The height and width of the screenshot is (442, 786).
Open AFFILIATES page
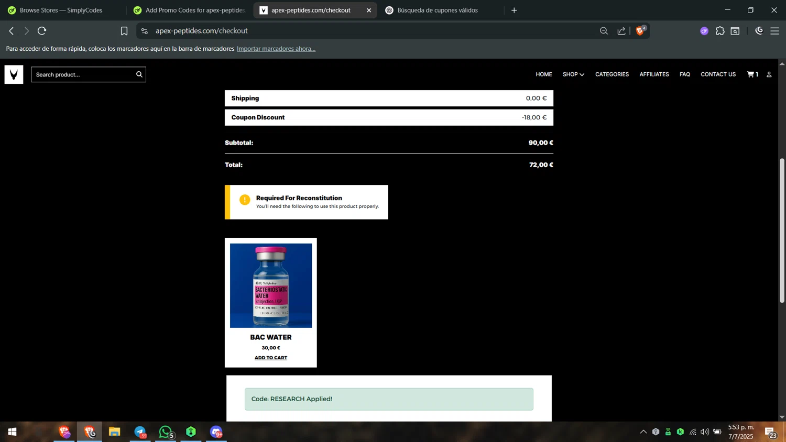[654, 74]
